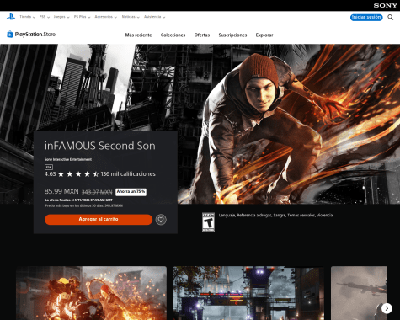
Task: Click the PlayStation Store bag icon
Action: 10,35
